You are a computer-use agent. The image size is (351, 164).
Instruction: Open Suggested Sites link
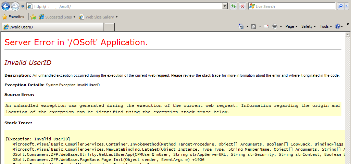pos(57,17)
